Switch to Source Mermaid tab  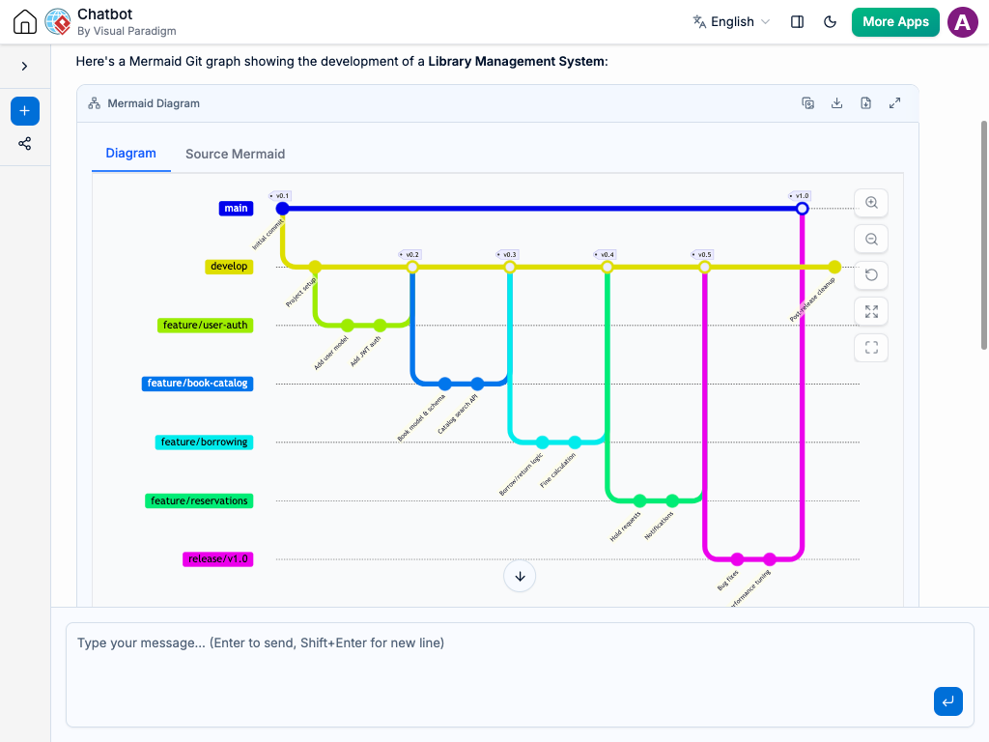click(236, 154)
